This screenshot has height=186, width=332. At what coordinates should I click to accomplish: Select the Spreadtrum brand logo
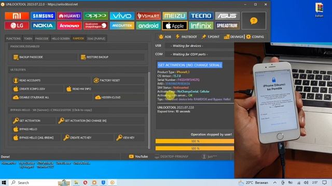click(227, 25)
